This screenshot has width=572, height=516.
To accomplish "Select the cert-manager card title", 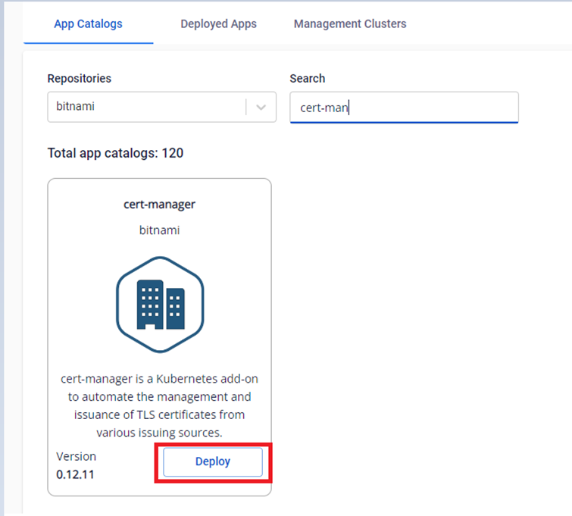I will pyautogui.click(x=159, y=205).
